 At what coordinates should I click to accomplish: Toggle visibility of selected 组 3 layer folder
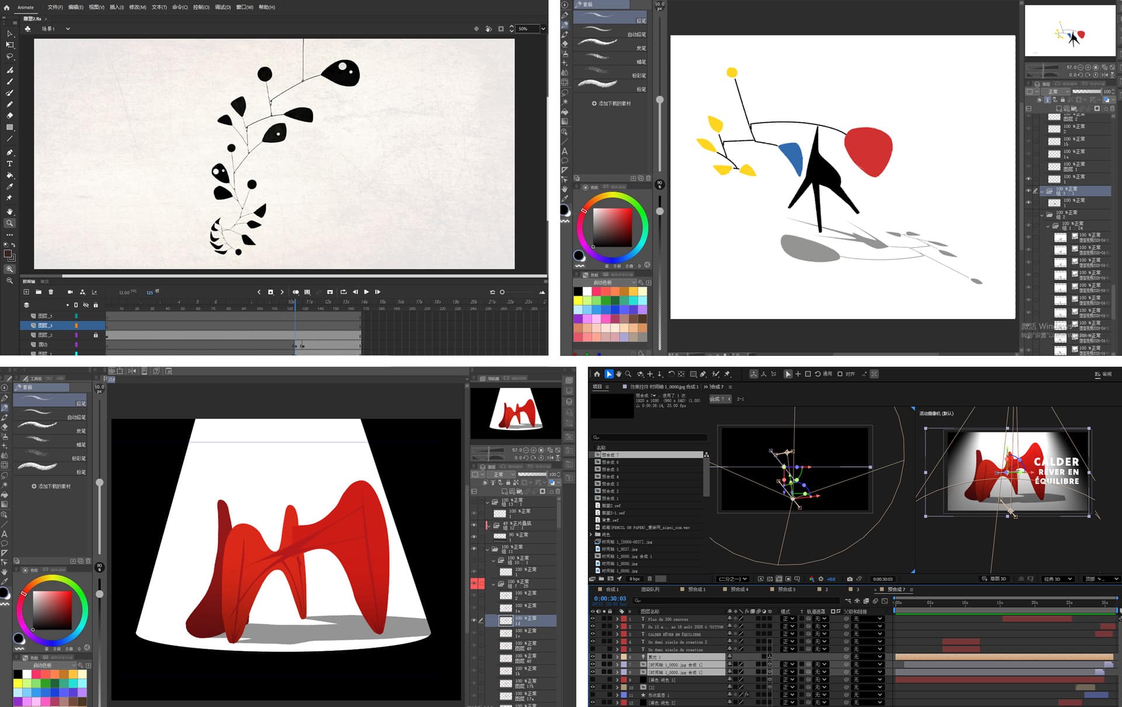point(1028,190)
